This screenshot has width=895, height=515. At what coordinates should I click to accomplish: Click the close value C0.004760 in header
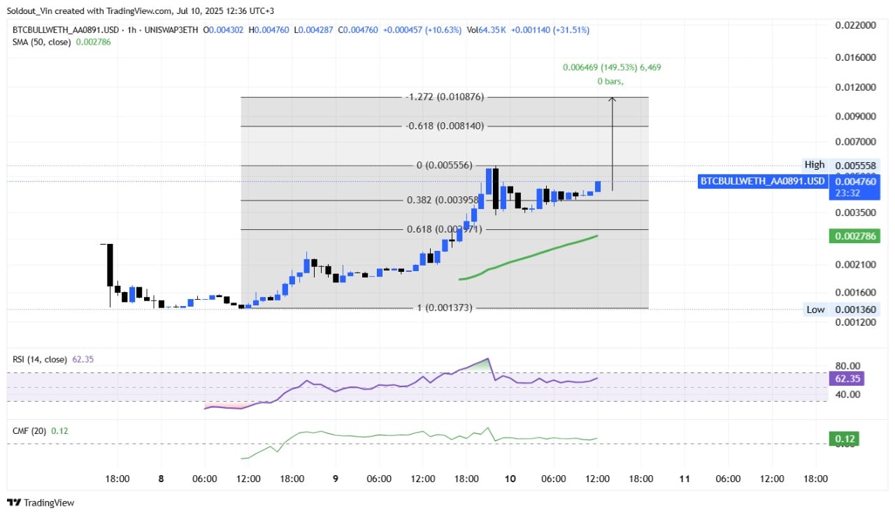[x=357, y=30]
